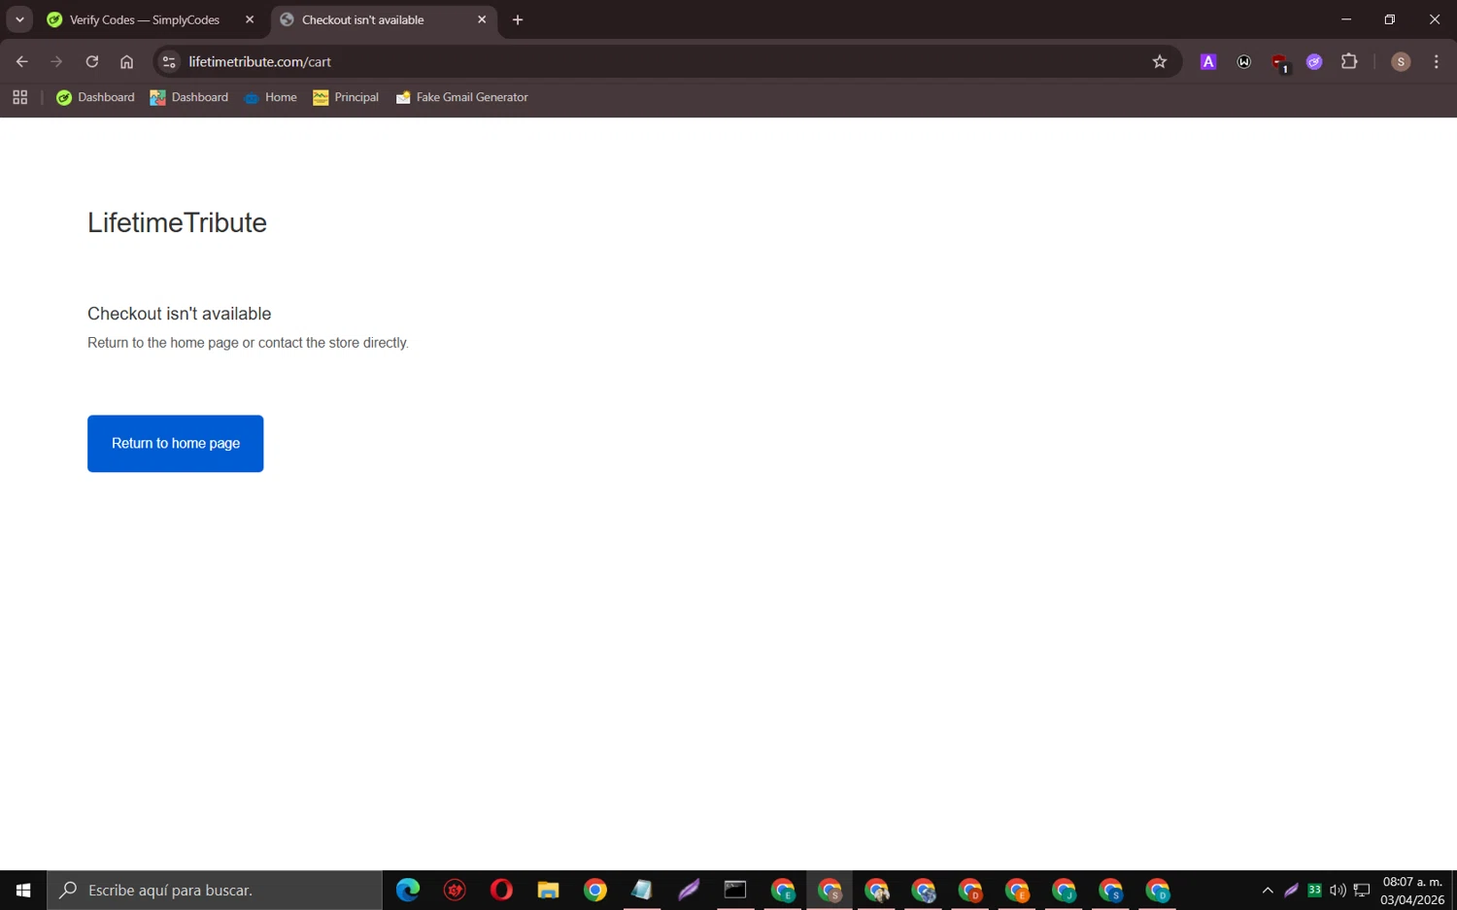Open the Extensions puzzle menu
Viewport: 1457px width, 910px height.
(x=1349, y=61)
